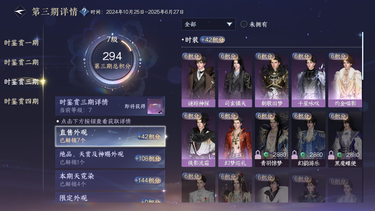Click the upcoming reward gift icon

[x=155, y=106]
